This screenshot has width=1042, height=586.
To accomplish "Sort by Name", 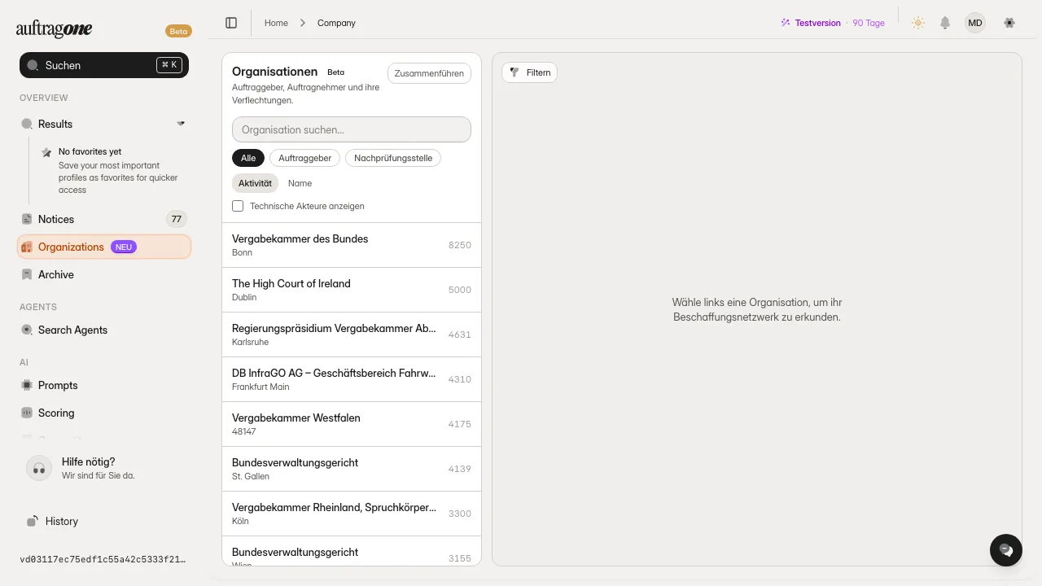I will pyautogui.click(x=300, y=183).
